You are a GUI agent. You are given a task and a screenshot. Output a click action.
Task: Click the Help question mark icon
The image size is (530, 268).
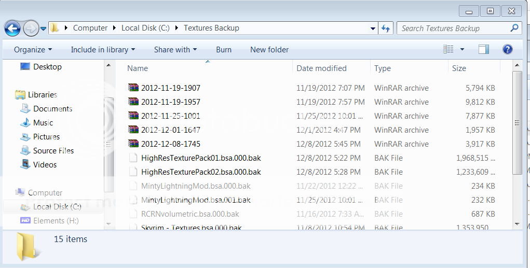(x=508, y=49)
